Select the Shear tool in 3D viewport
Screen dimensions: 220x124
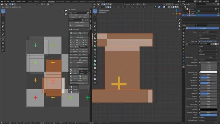(95, 79)
